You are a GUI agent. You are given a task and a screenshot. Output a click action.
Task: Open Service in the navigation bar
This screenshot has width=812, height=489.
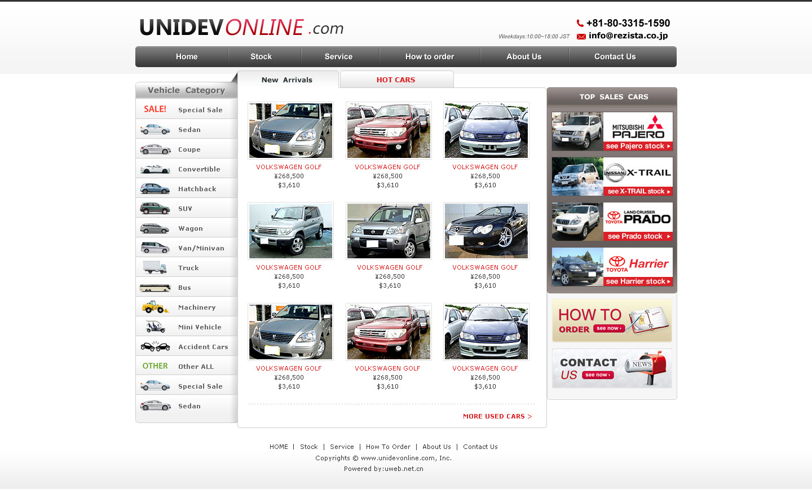(338, 56)
